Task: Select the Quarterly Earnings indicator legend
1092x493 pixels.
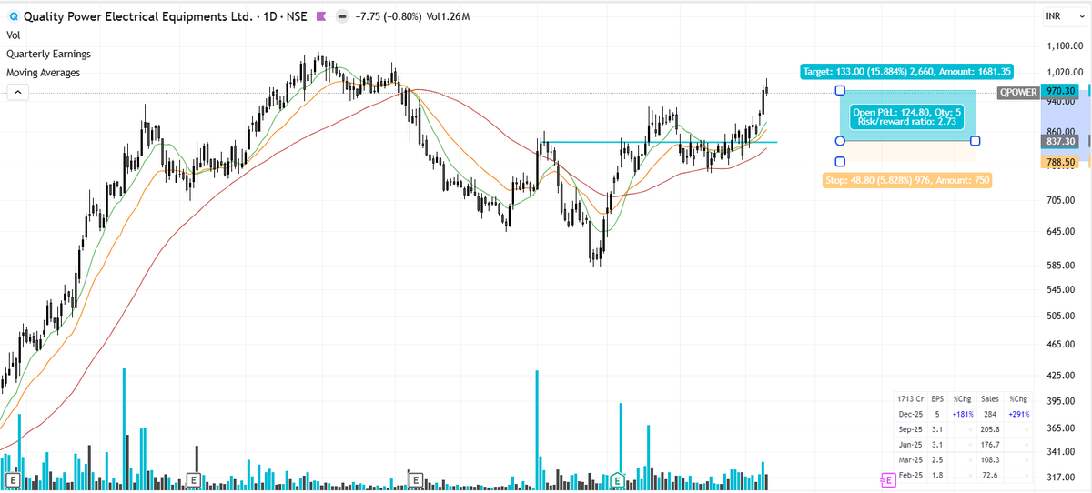Action: click(48, 54)
